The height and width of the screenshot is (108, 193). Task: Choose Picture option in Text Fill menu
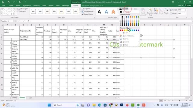pos(129,39)
